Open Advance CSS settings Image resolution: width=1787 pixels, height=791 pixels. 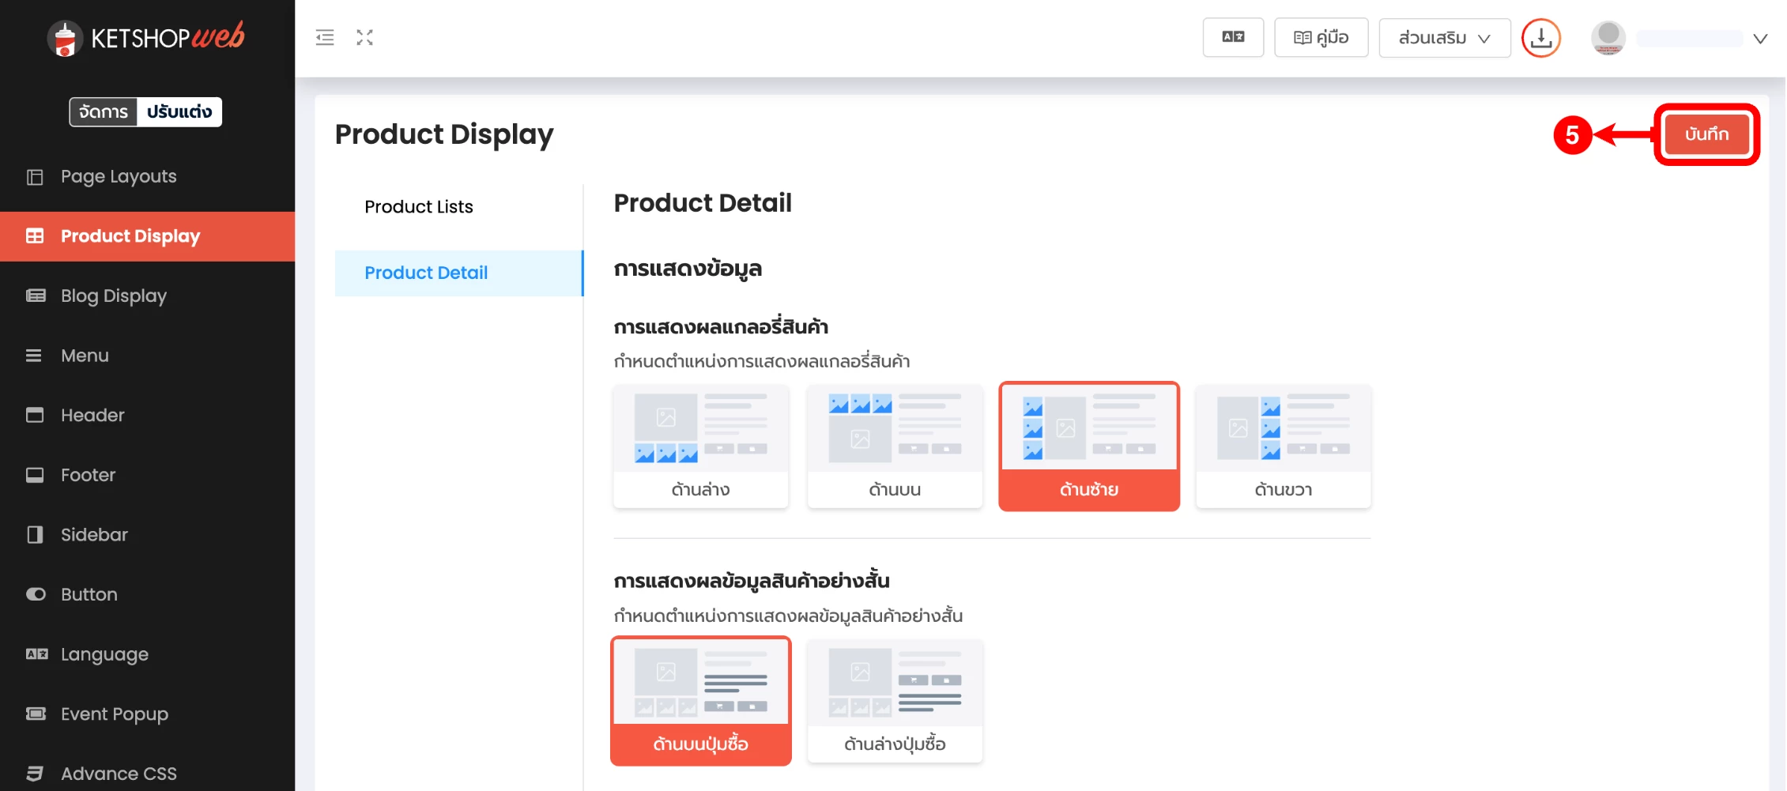(119, 774)
